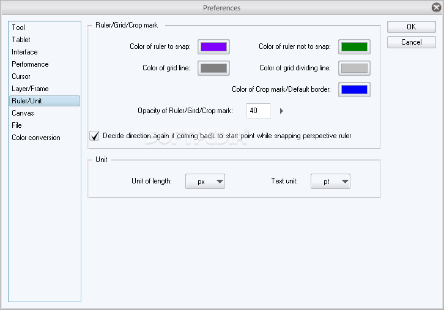Open the opacity slider arrow next to 40
This screenshot has height=310, width=444.
click(281, 111)
